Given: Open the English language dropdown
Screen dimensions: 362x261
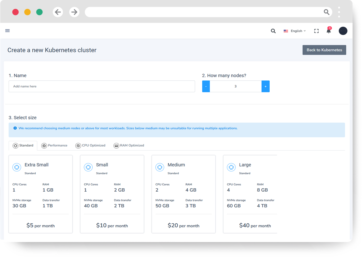Looking at the screenshot, I should click(x=296, y=31).
